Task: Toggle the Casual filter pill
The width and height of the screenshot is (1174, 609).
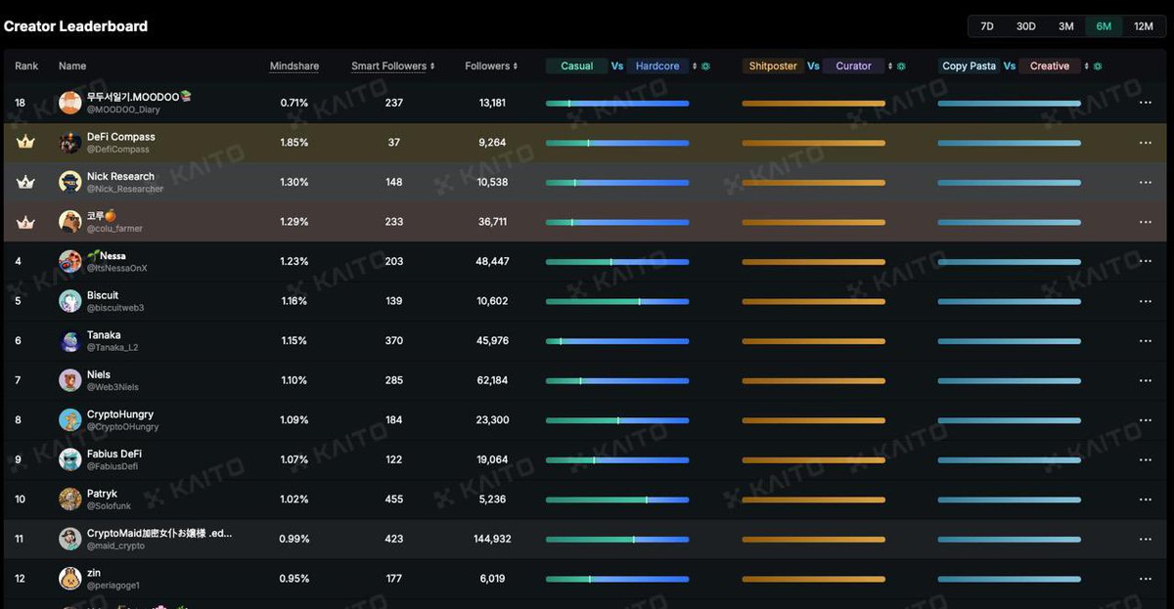Action: [576, 66]
